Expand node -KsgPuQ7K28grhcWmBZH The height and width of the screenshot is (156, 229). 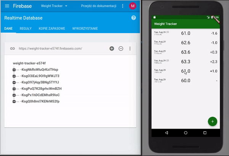tap(14, 89)
